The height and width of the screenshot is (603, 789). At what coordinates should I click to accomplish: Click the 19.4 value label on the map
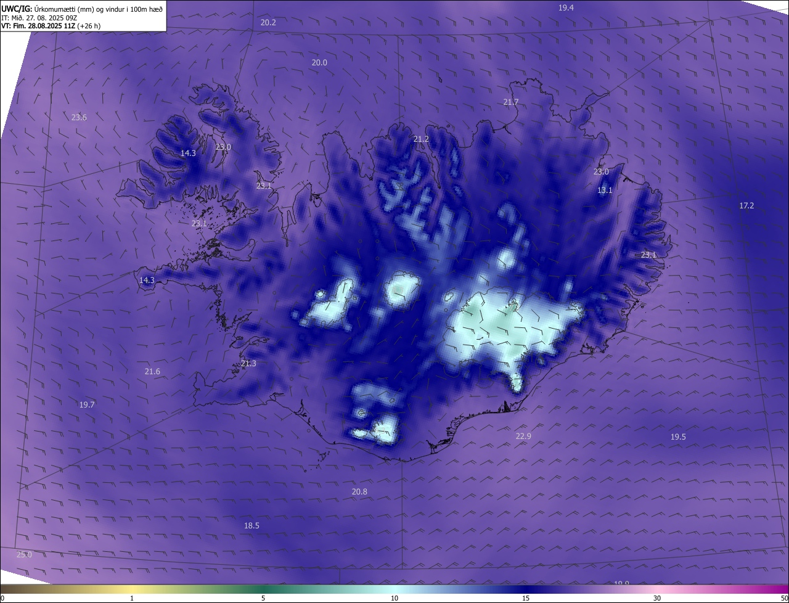(566, 7)
